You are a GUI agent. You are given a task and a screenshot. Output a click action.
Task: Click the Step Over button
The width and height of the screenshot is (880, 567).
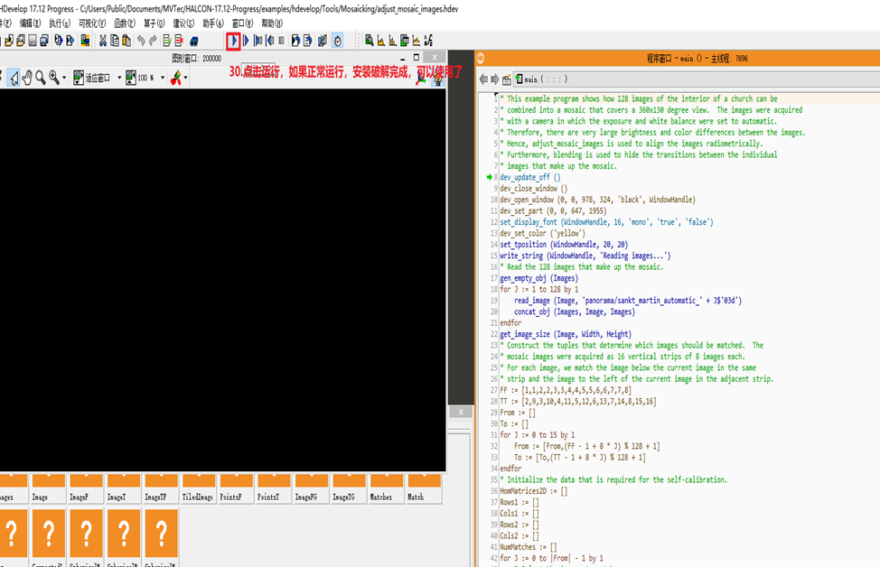pos(245,41)
